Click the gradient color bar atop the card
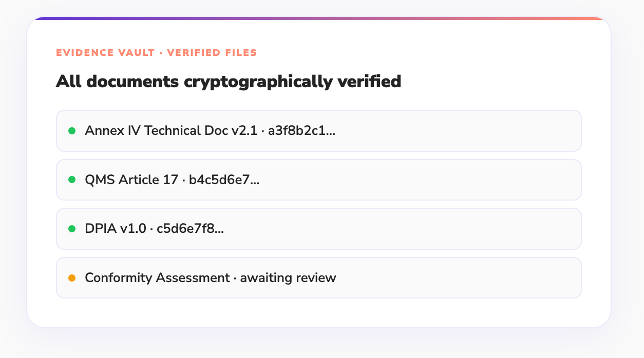Screen dimensions: 644x358 318,19
